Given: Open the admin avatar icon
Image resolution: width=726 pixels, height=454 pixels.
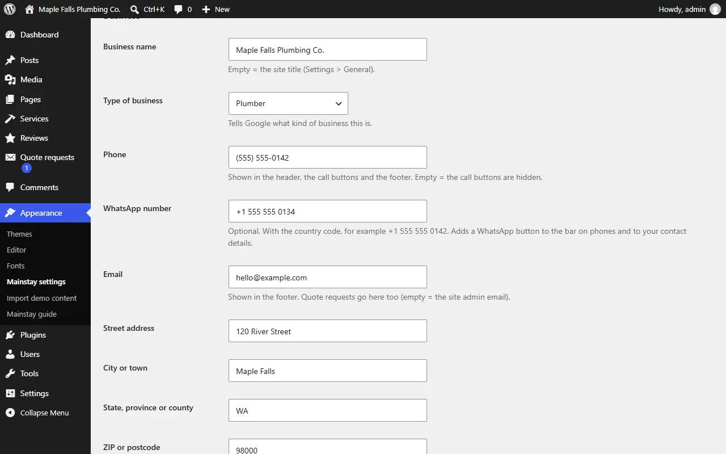Looking at the screenshot, I should pos(715,9).
